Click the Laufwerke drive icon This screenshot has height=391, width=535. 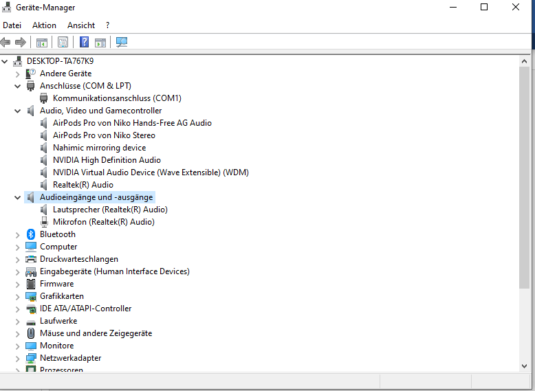pos(31,322)
